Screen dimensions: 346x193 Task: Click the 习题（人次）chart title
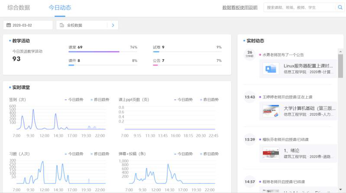19,154
